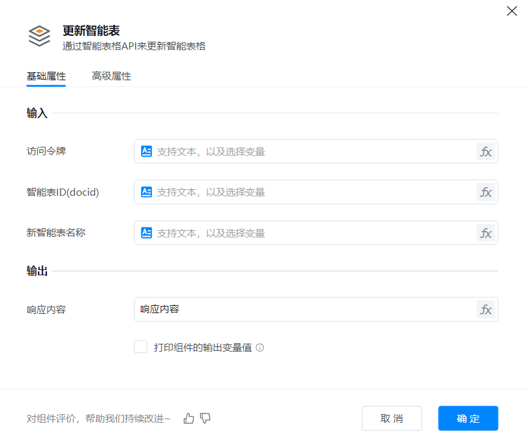Switch to the 高级属性 tab
The image size is (528, 439).
(x=112, y=76)
